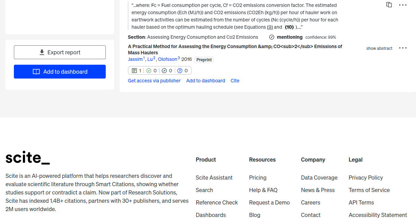Click the Export report button
Image resolution: width=416 pixels, height=218 pixels.
tap(60, 52)
